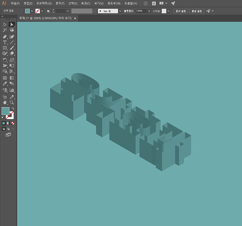The image size is (242, 226).
Task: Select the Shaper tool
Action: [5, 53]
